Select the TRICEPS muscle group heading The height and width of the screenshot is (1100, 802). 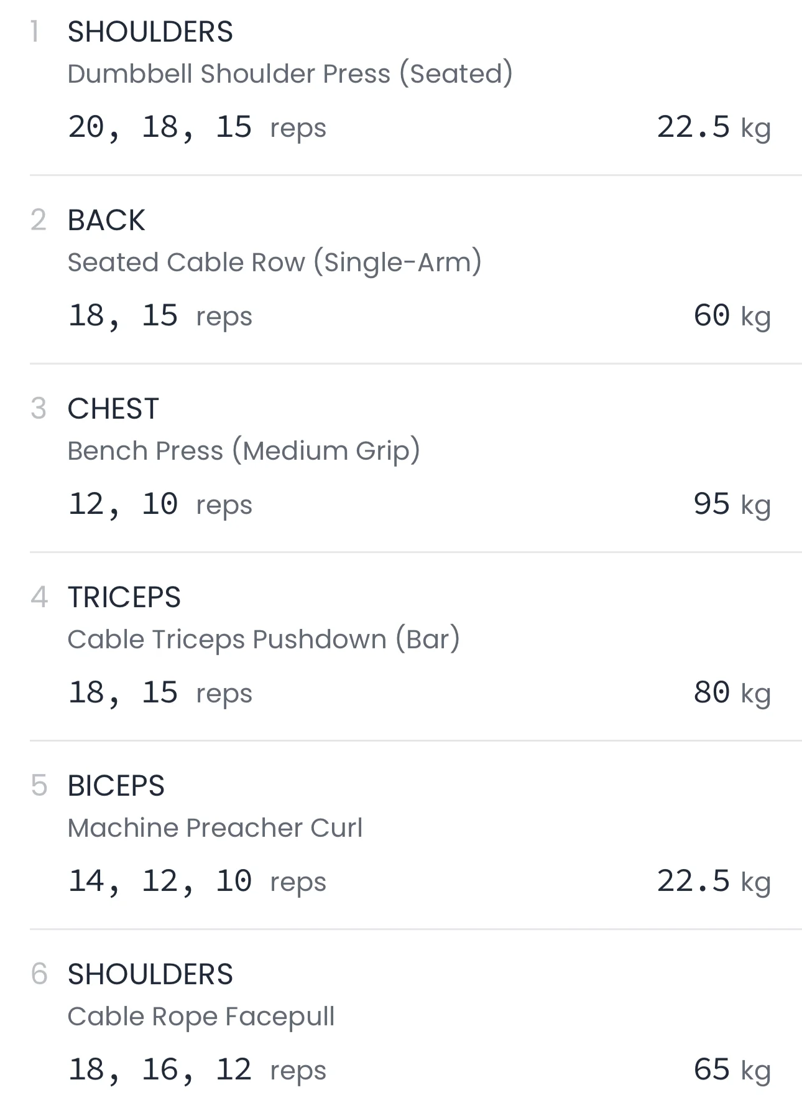[x=124, y=597]
